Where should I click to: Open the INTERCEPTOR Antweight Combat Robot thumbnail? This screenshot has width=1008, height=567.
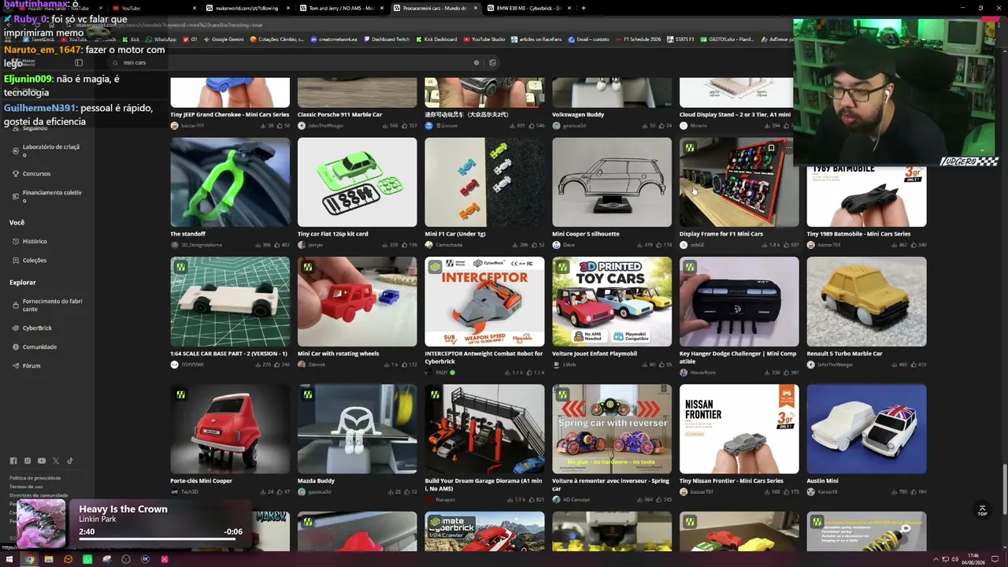484,302
